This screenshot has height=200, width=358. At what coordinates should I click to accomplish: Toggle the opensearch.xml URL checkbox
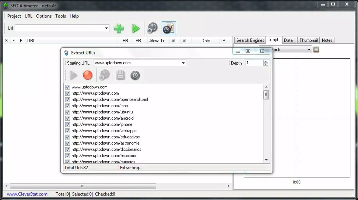67,99
